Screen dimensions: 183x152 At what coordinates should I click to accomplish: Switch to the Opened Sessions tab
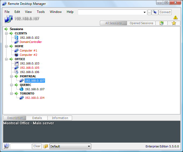(x=141, y=23)
